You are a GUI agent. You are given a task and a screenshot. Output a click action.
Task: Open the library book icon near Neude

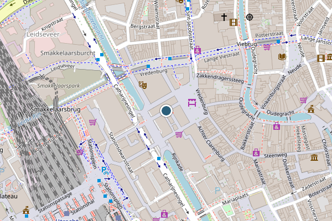coord(282,57)
